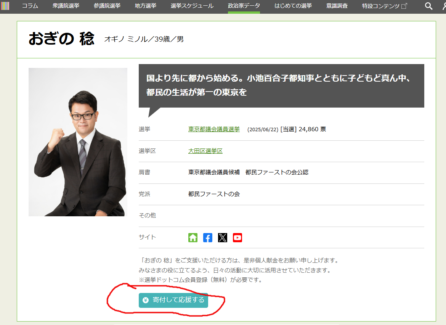Open 意識調査 in the top navigation
The image size is (446, 325).
[x=337, y=6]
